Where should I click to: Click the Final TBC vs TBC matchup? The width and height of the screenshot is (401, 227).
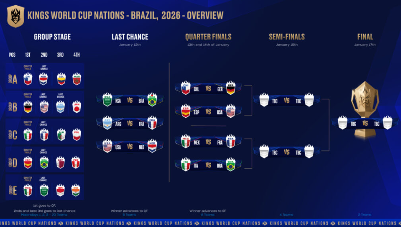[x=365, y=123]
